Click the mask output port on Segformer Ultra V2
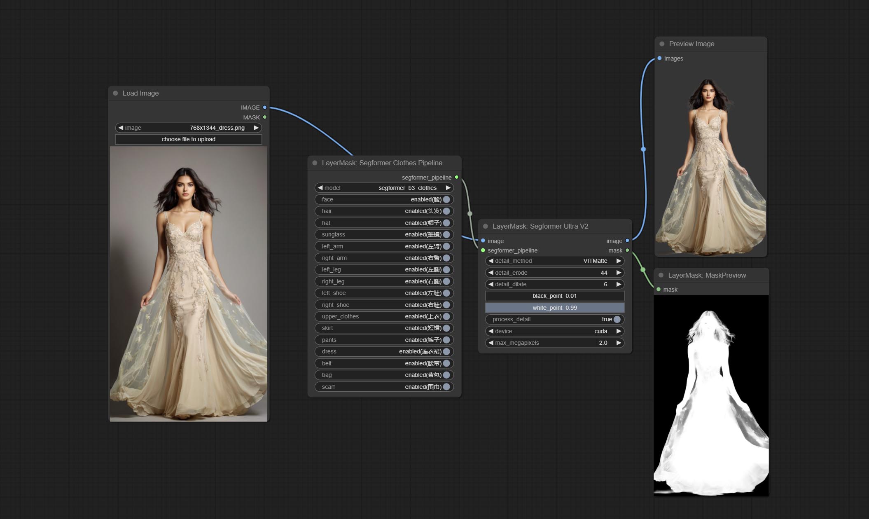This screenshot has height=519, width=869. point(627,250)
